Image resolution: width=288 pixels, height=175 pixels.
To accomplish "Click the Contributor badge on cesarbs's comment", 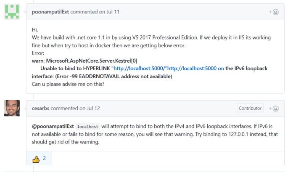I will tap(250, 108).
